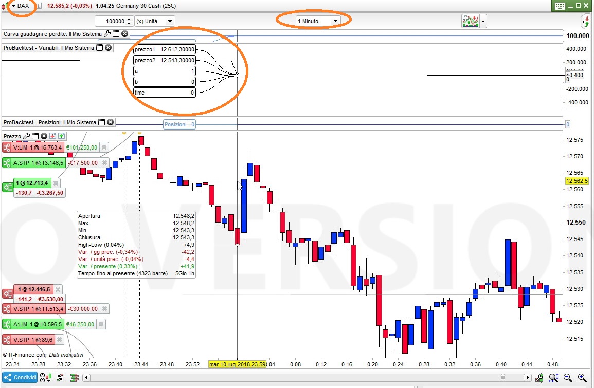
Task: Cancel the A:STP 1 @ 13.146,5 order
Action: tap(104, 163)
